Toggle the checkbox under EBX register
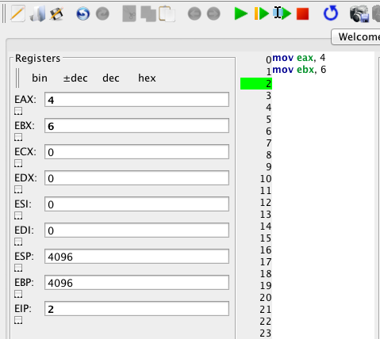Screen dimensions: 380x339 pos(18,137)
